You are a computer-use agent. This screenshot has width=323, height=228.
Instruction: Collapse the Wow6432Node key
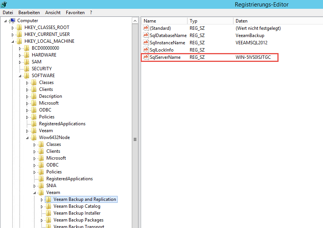point(27,138)
